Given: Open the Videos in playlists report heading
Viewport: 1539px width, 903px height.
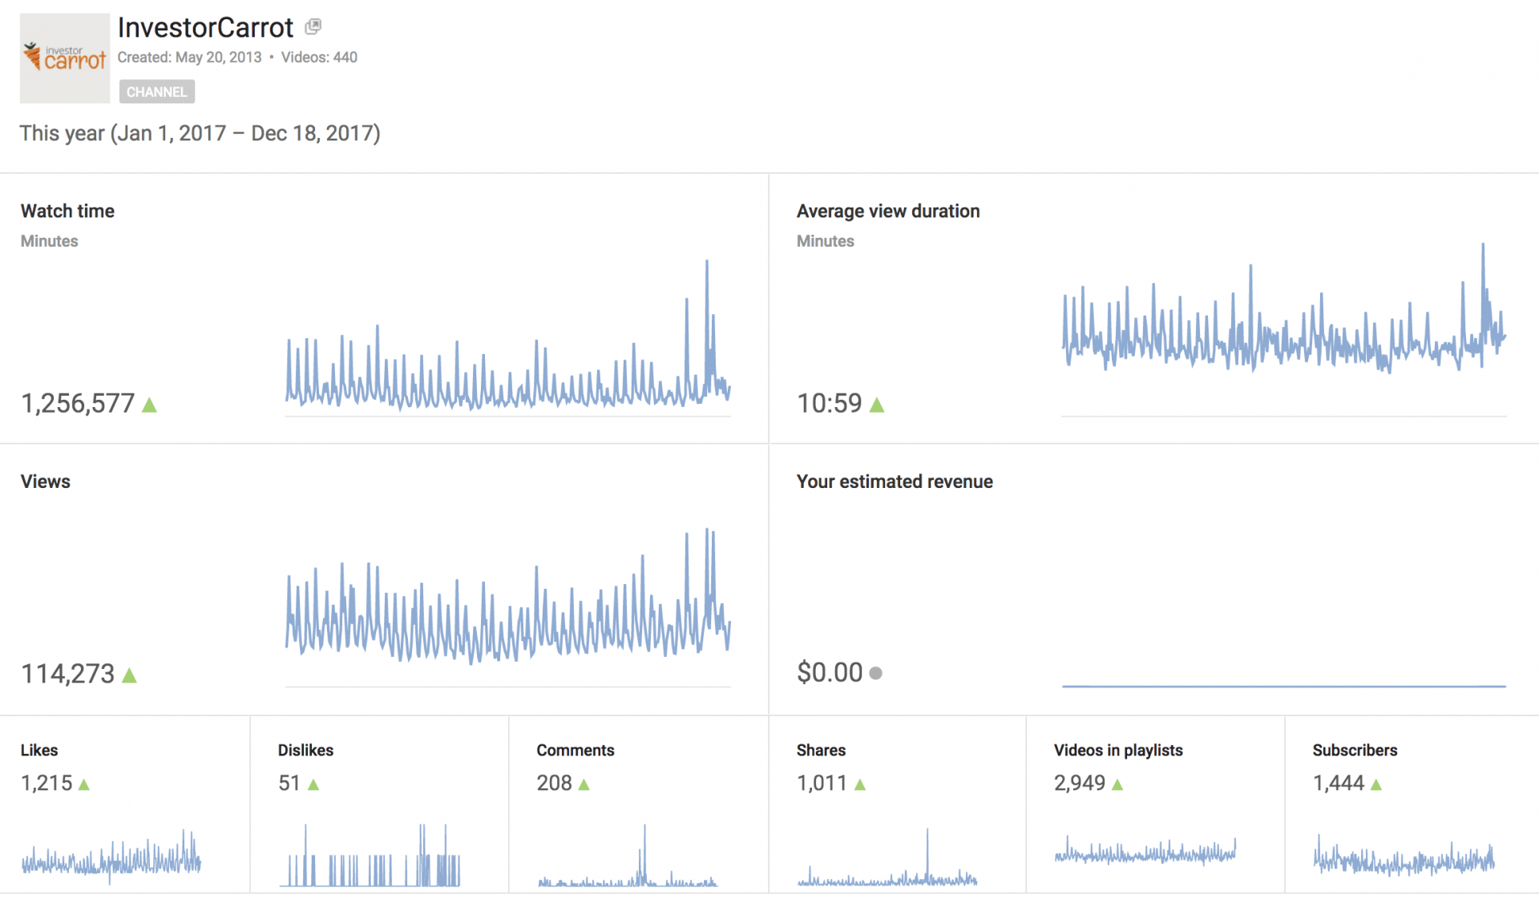Looking at the screenshot, I should [x=1118, y=750].
